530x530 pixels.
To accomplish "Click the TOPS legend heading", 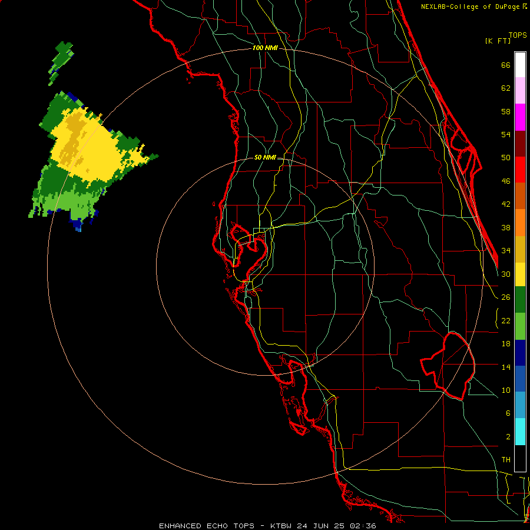I will point(518,35).
